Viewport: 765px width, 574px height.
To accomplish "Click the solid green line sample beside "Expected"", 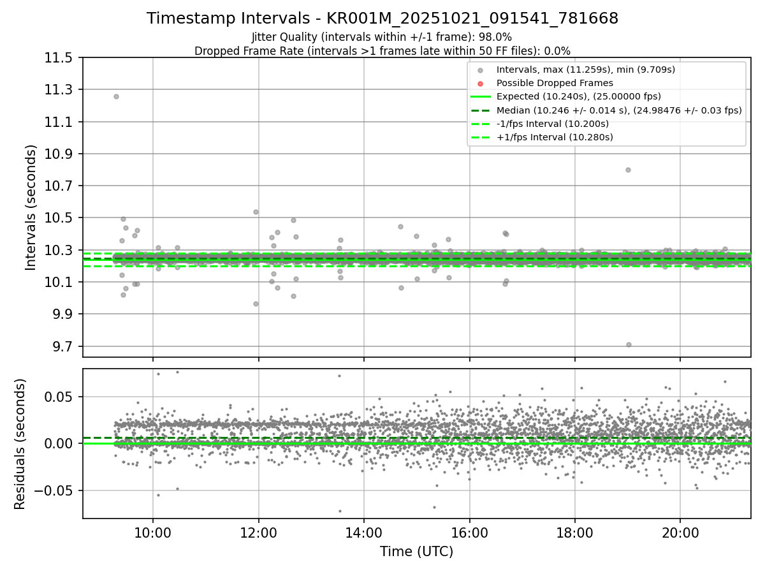I will click(479, 96).
